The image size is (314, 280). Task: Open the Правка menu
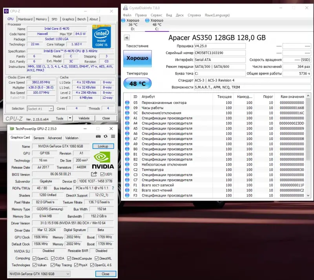141,15
